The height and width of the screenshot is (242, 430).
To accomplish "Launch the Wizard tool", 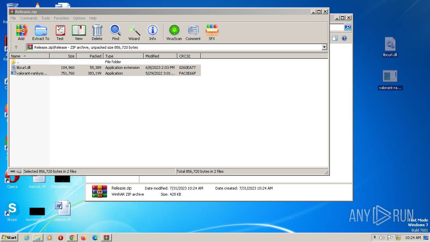I will click(x=134, y=33).
